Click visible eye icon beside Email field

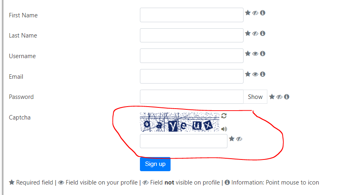point(255,74)
